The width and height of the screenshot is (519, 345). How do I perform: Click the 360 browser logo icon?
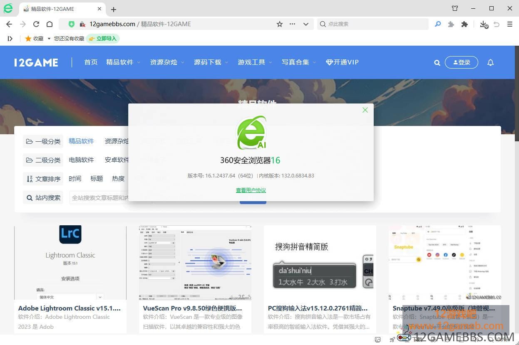point(8,8)
